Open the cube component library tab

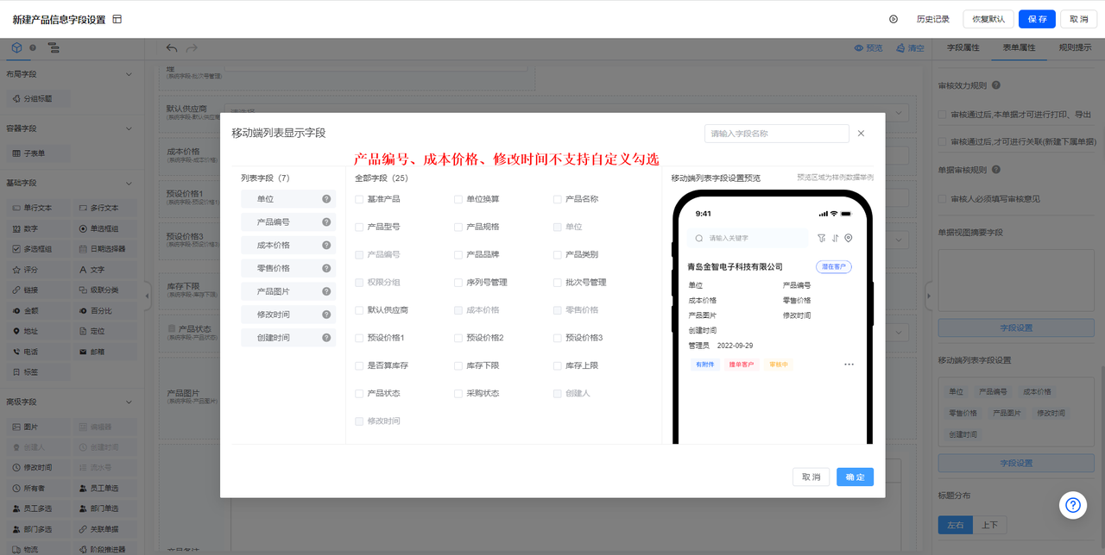[x=16, y=48]
